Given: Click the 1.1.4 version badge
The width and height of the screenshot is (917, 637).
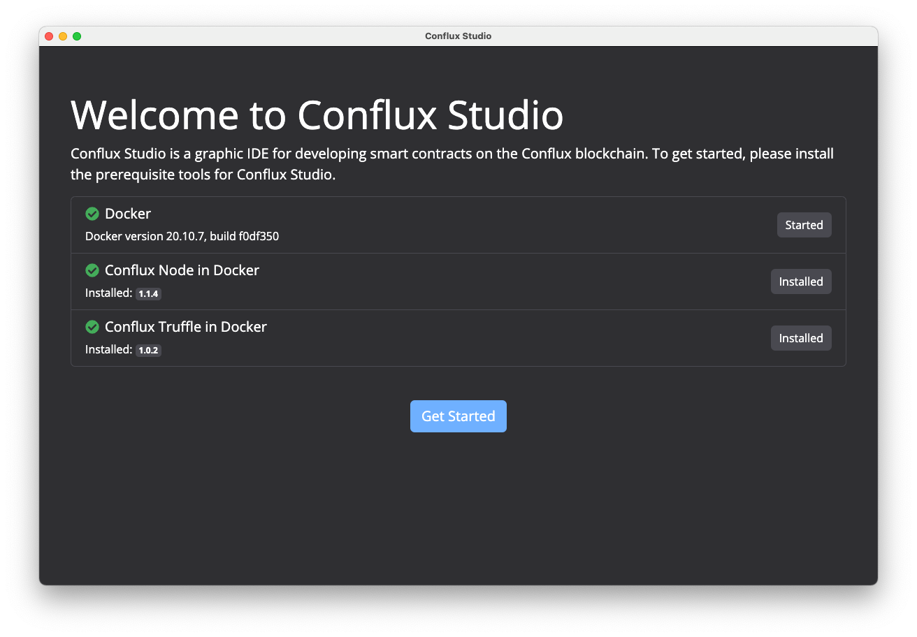Looking at the screenshot, I should click(148, 294).
